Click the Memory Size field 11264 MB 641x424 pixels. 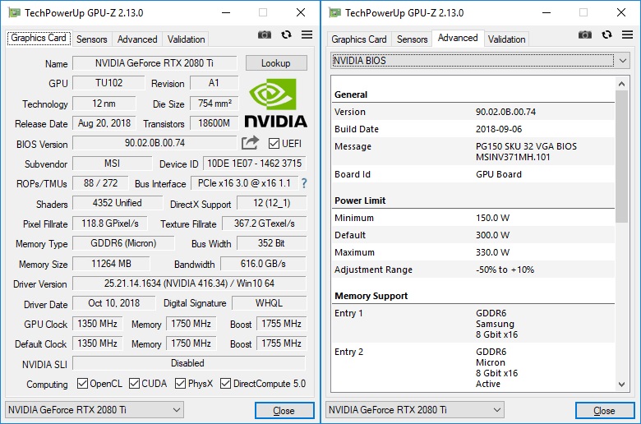pyautogui.click(x=111, y=264)
